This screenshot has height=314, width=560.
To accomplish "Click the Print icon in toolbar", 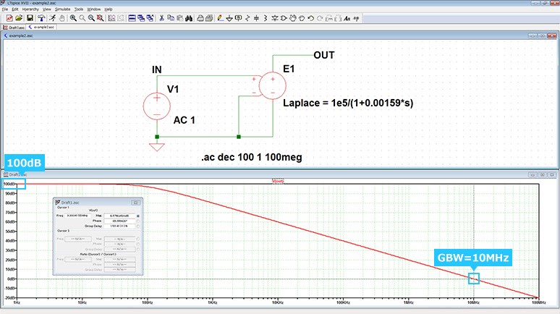I will tap(199, 17).
